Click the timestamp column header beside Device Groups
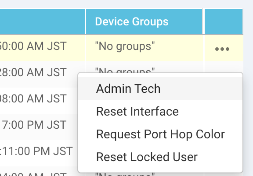Image resolution: width=253 pixels, height=176 pixels. [43, 21]
